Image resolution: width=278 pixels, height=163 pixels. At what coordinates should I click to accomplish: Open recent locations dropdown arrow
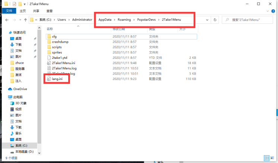(x=20, y=20)
